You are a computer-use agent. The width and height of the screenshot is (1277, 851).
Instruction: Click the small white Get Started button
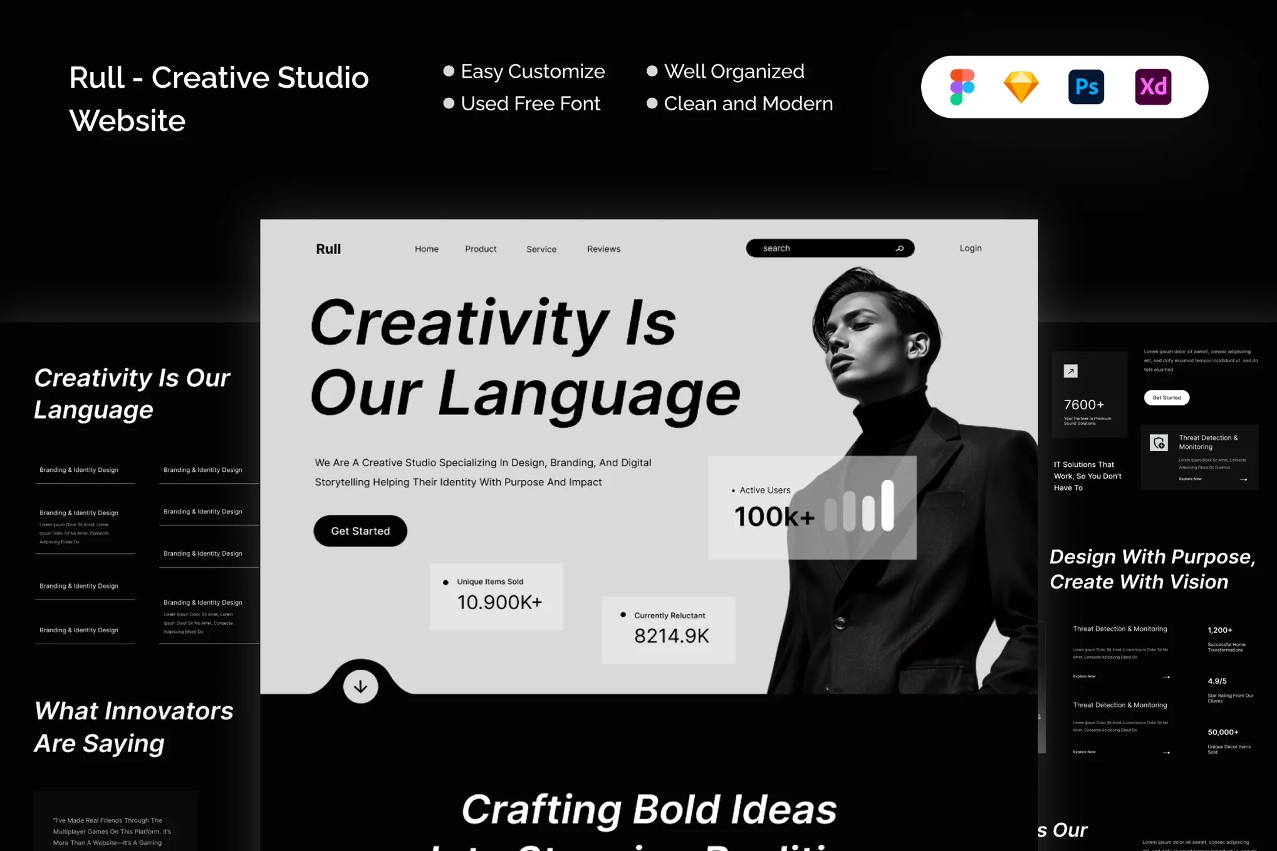tap(1166, 397)
